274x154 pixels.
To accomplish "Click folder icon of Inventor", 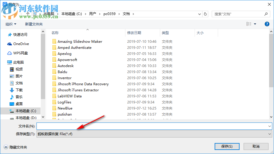I will coord(54,78).
